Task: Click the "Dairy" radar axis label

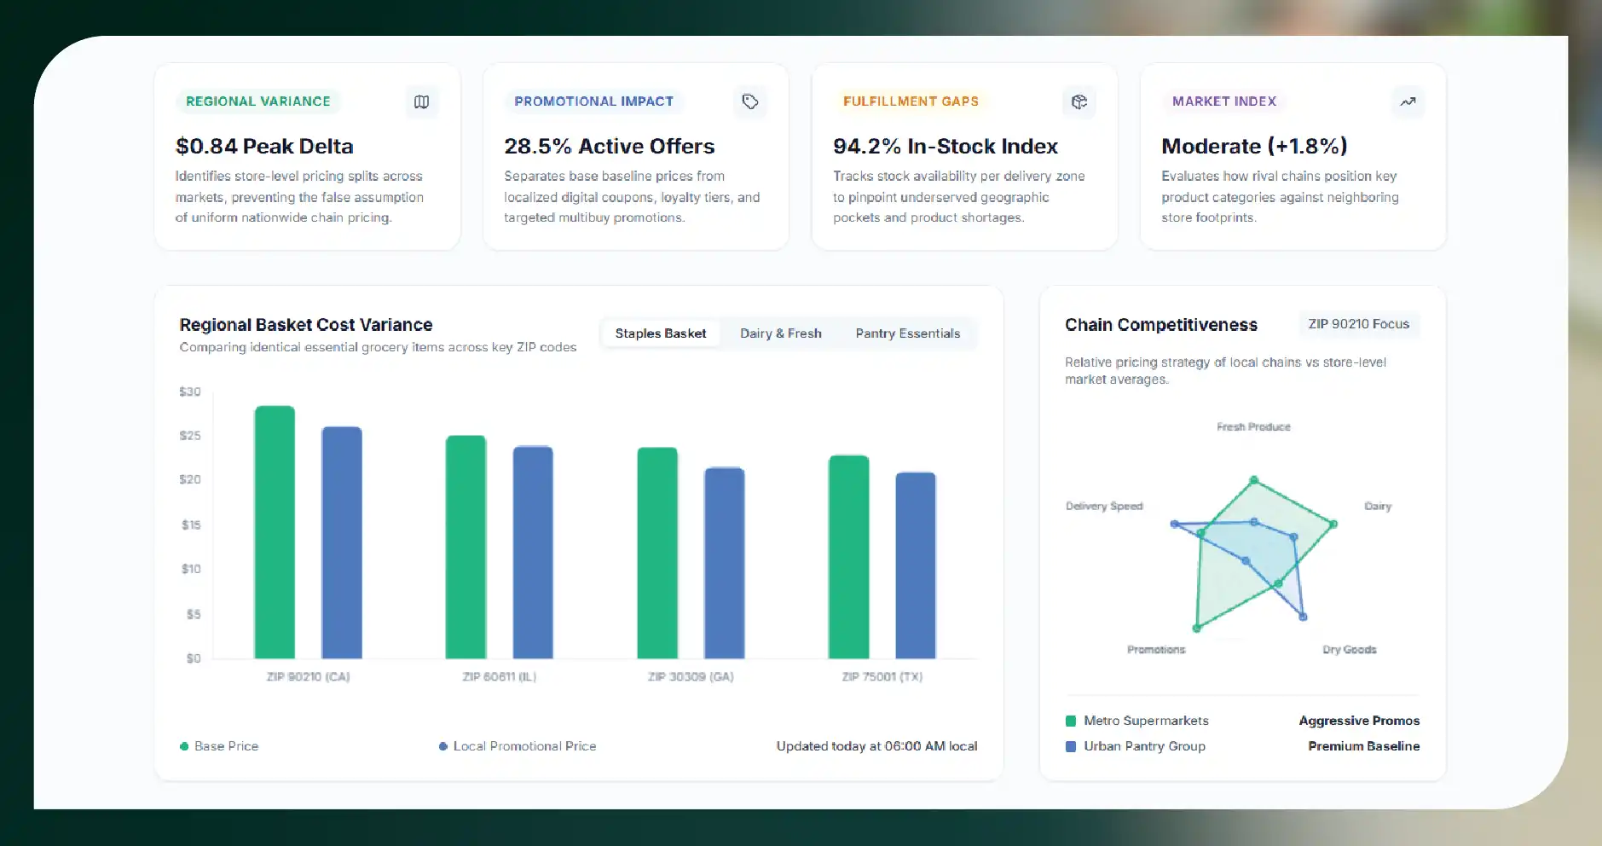Action: [1378, 506]
